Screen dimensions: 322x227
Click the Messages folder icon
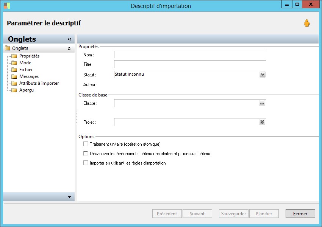click(14, 77)
